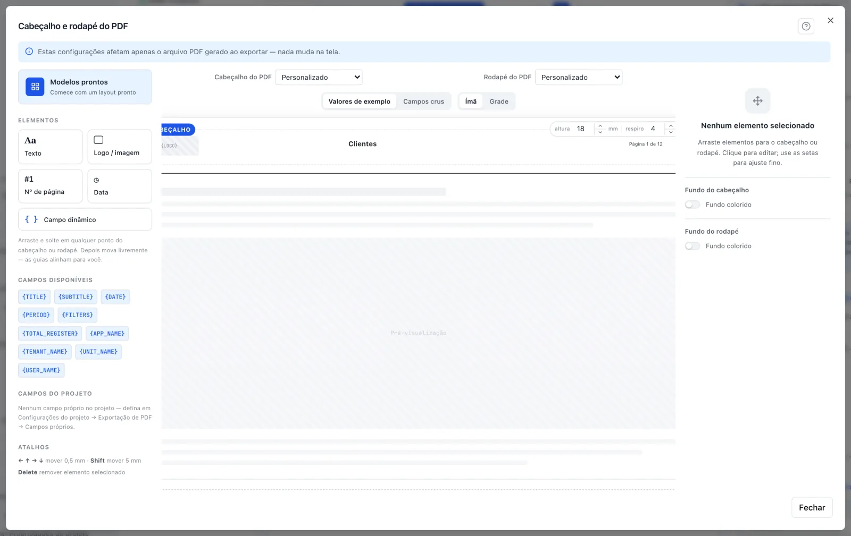Select the Ímã snapping mode
The width and height of the screenshot is (851, 536).
[471, 101]
